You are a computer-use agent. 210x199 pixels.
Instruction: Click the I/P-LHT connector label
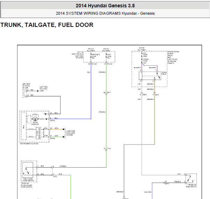tap(94, 64)
